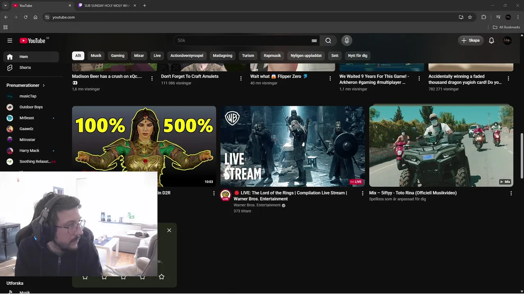Viewport: 524px width, 294px height.
Task: Open the All Bookmarks folder
Action: [506, 27]
